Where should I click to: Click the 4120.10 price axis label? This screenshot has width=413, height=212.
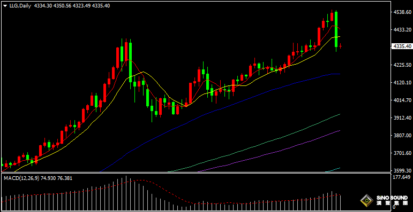coord(402,82)
